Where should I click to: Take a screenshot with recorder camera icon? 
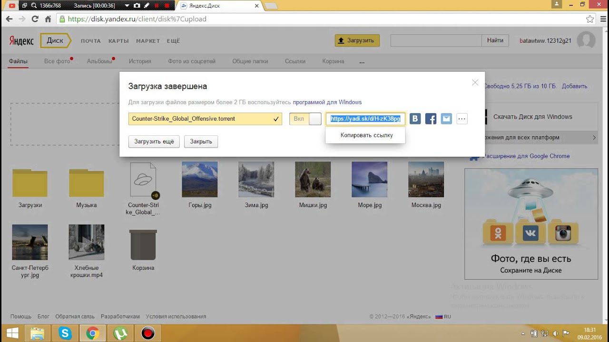point(137,6)
